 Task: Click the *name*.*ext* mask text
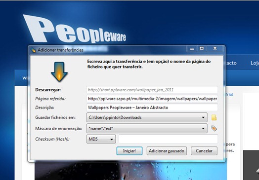point(101,128)
